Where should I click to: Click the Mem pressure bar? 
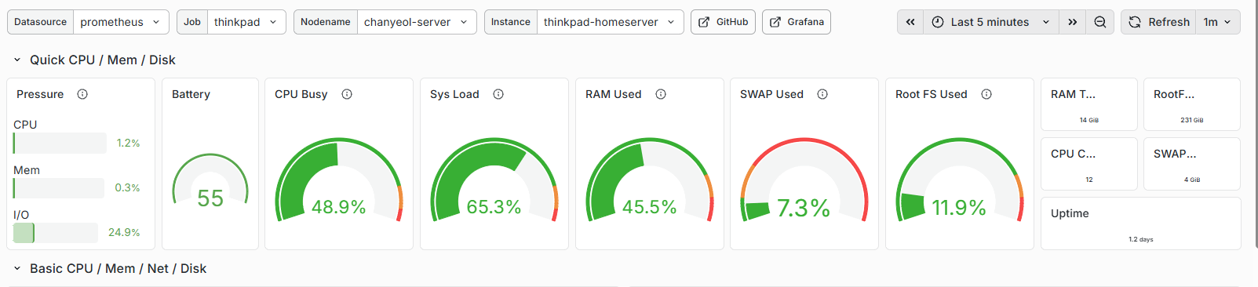click(x=59, y=188)
